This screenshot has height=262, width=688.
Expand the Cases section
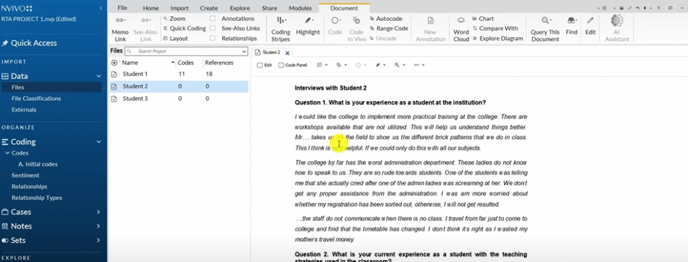point(99,212)
